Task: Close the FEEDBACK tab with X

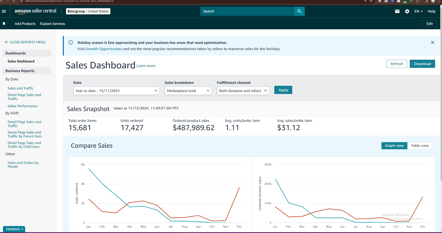Action: click(22, 229)
